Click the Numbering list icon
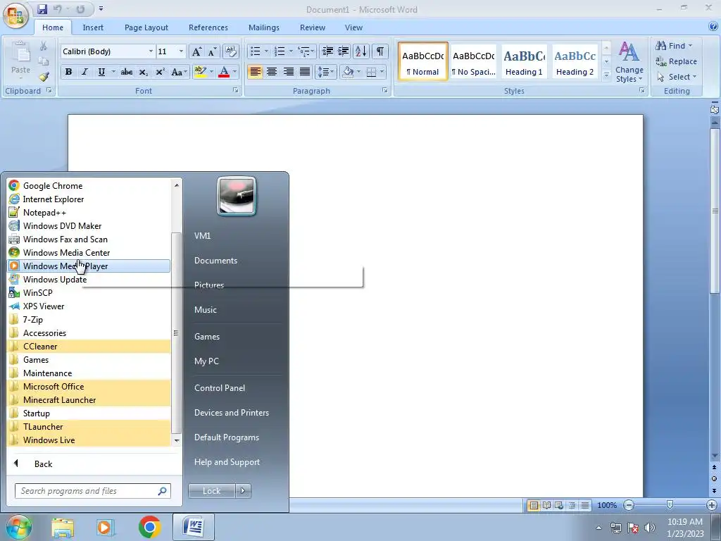Viewport: 721px width, 541px height. 279,51
